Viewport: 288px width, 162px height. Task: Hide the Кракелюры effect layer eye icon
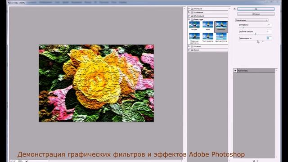click(x=235, y=71)
